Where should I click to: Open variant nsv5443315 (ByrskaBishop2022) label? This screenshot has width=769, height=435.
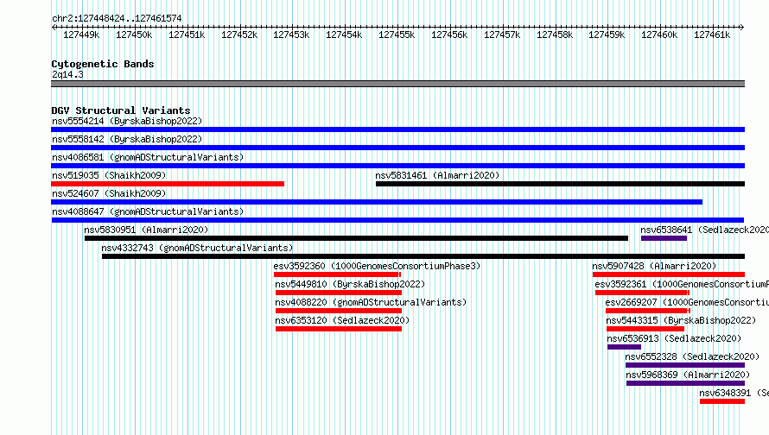coord(681,320)
